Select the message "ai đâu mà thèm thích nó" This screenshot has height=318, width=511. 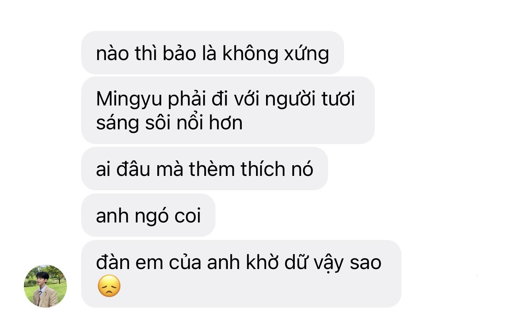tap(205, 169)
